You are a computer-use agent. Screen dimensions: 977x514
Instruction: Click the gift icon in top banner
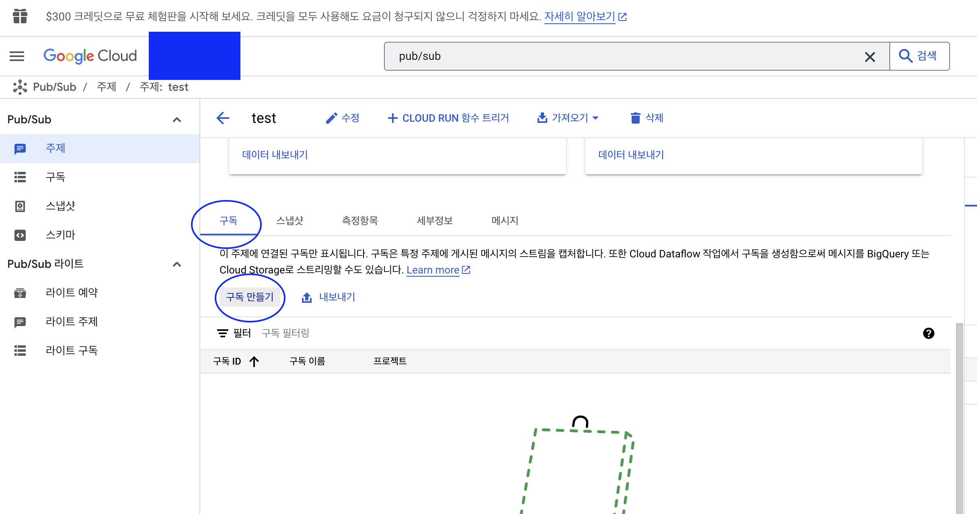(x=20, y=16)
